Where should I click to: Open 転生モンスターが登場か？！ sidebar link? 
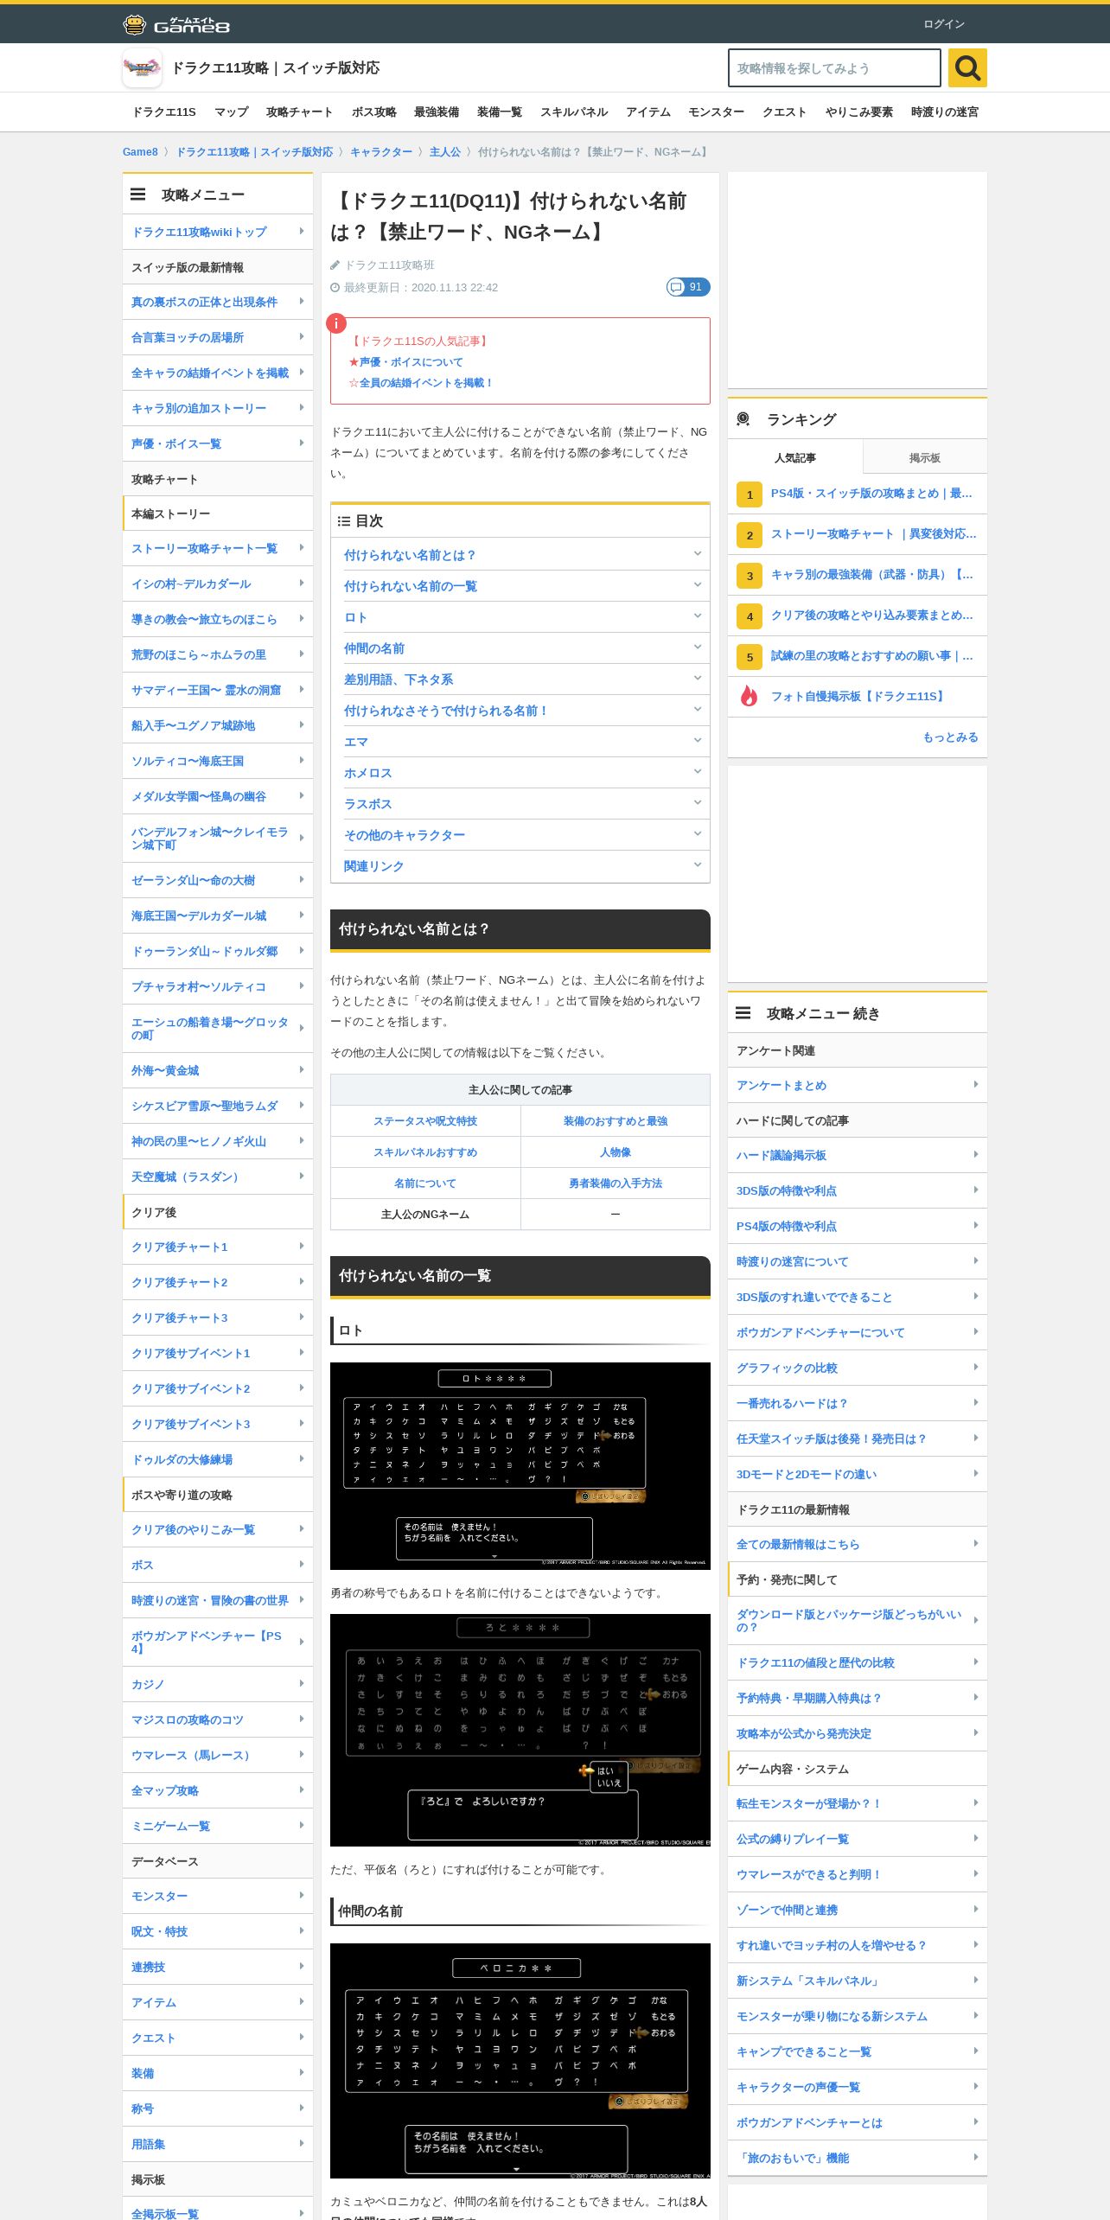click(x=809, y=1803)
